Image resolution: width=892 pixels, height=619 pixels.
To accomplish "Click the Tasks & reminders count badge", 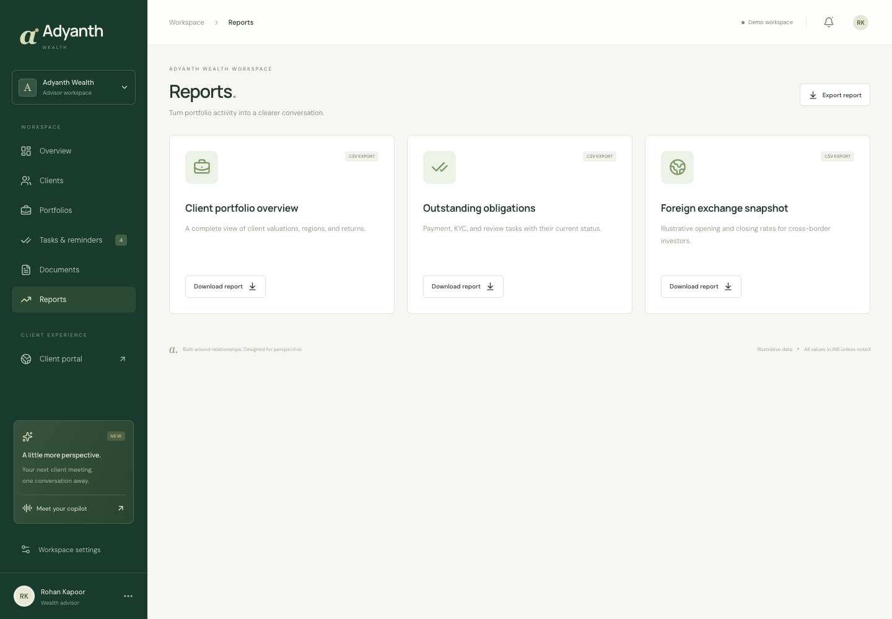I will [121, 240].
